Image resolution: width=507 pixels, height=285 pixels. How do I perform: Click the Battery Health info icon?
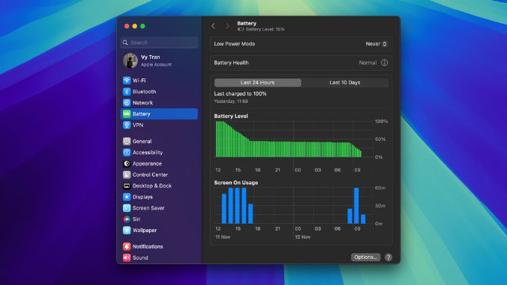click(x=384, y=63)
